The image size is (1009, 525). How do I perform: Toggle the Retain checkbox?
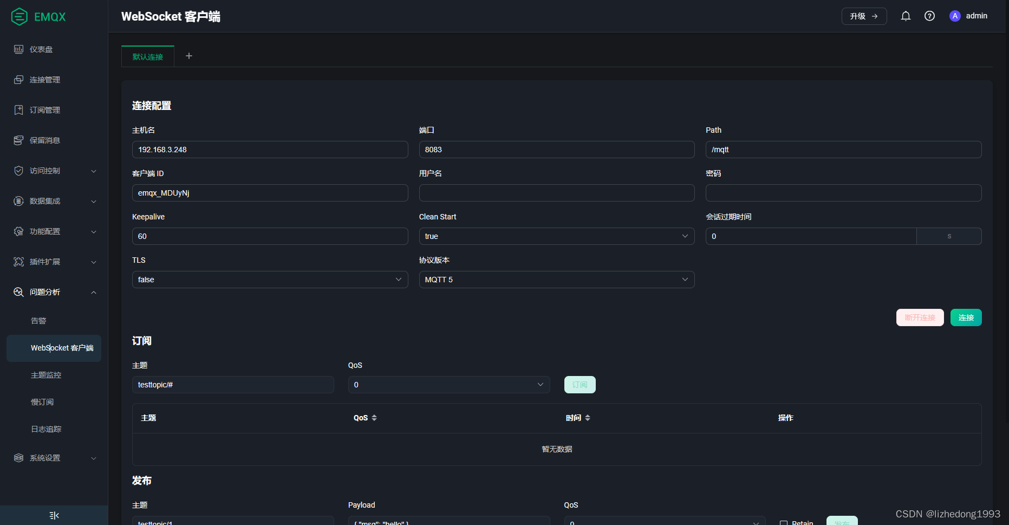pos(784,523)
